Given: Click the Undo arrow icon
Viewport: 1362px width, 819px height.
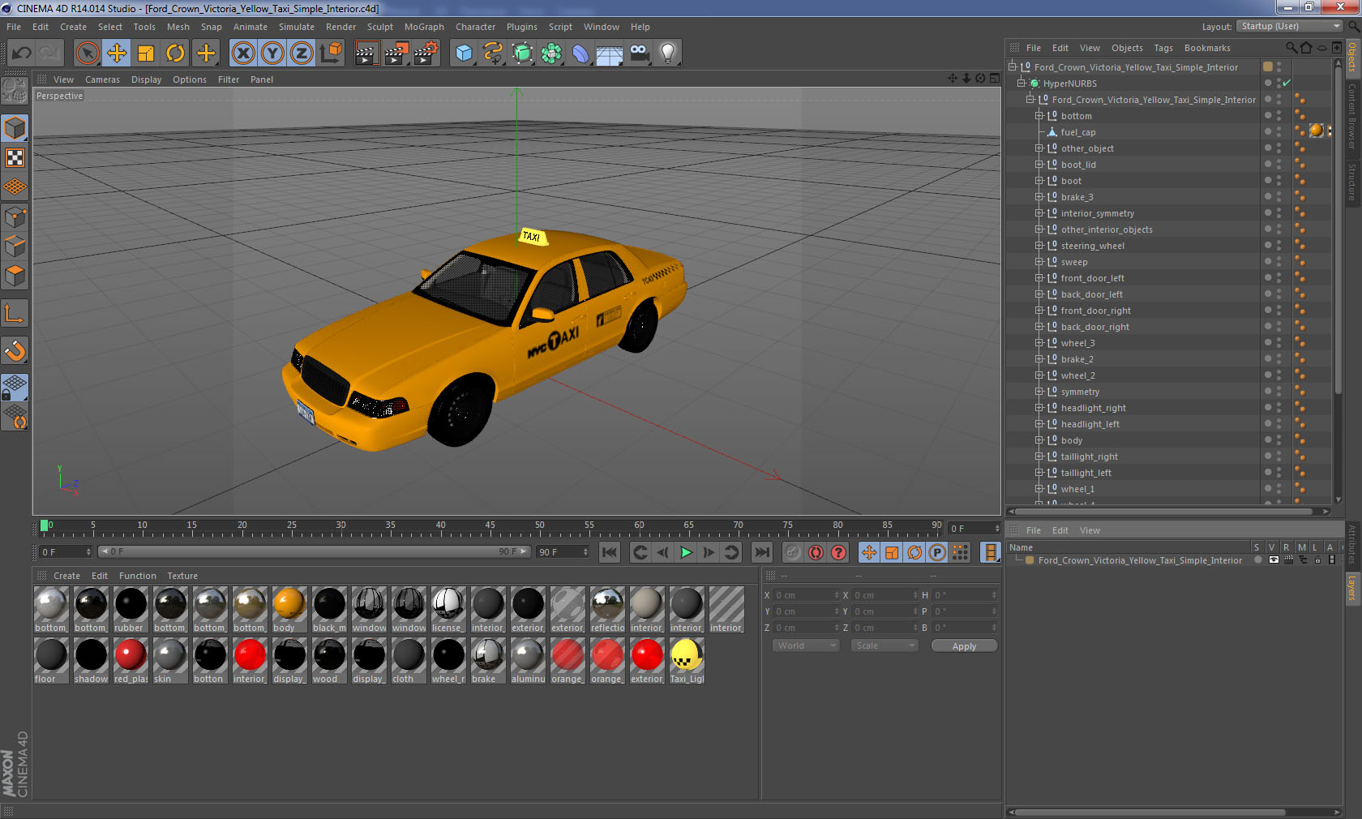Looking at the screenshot, I should click(x=21, y=54).
